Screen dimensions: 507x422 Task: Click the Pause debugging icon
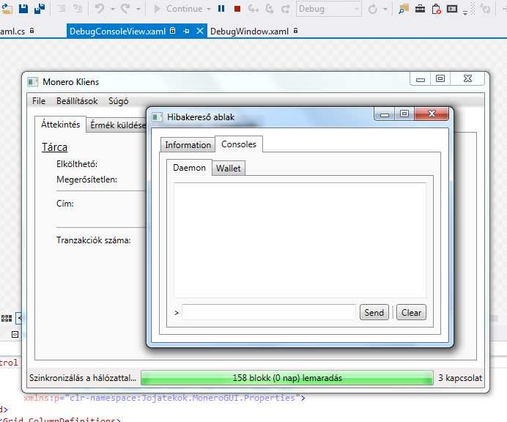[221, 9]
